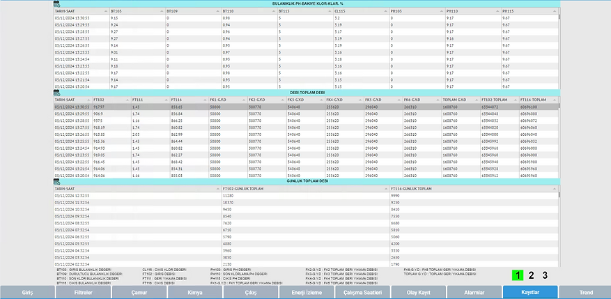
Task: Open the Giriş tab
Action: click(28, 292)
